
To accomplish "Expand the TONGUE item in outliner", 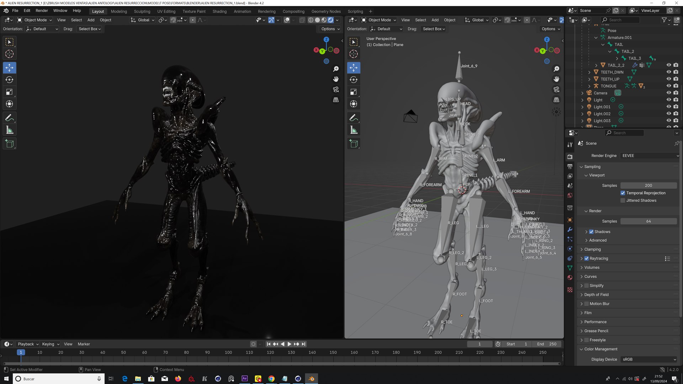I will coord(589,86).
